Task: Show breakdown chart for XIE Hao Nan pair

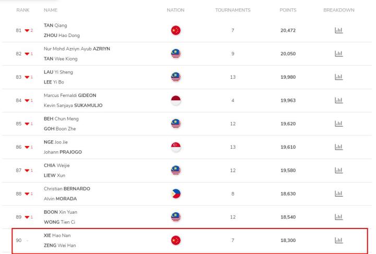Action: click(338, 240)
